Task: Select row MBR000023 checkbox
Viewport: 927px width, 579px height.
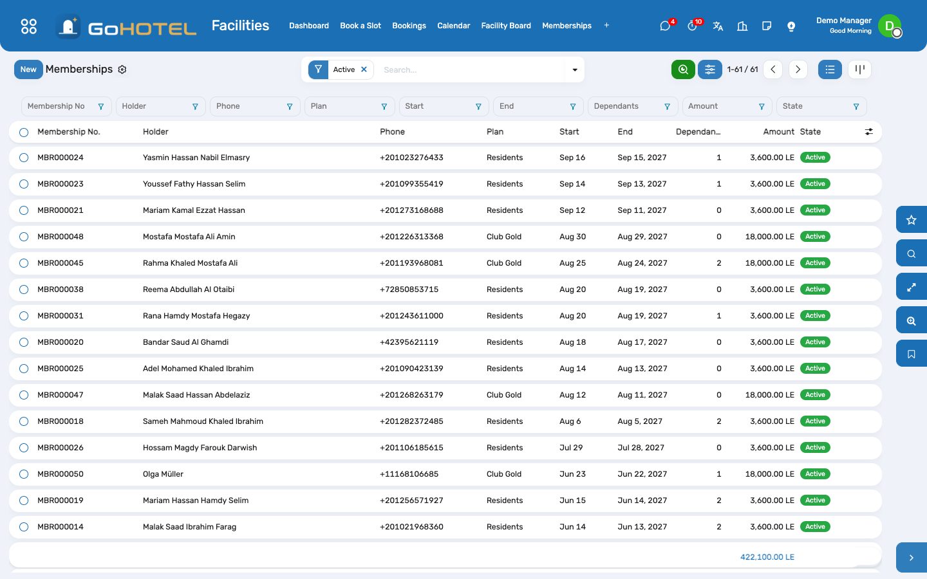Action: pyautogui.click(x=24, y=184)
